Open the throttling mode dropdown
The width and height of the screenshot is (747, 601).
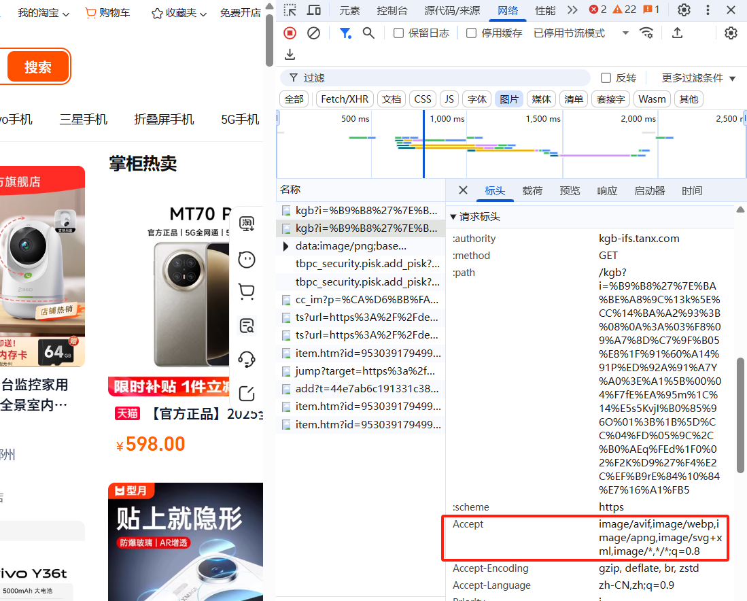581,33
